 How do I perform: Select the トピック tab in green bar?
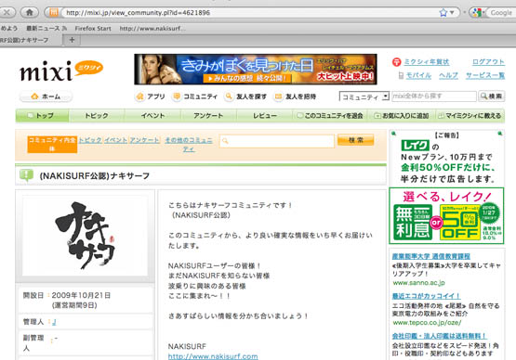97,116
